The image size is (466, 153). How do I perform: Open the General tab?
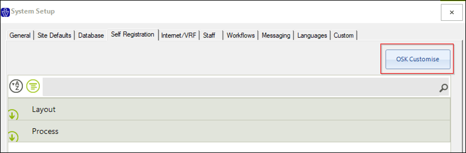point(20,35)
